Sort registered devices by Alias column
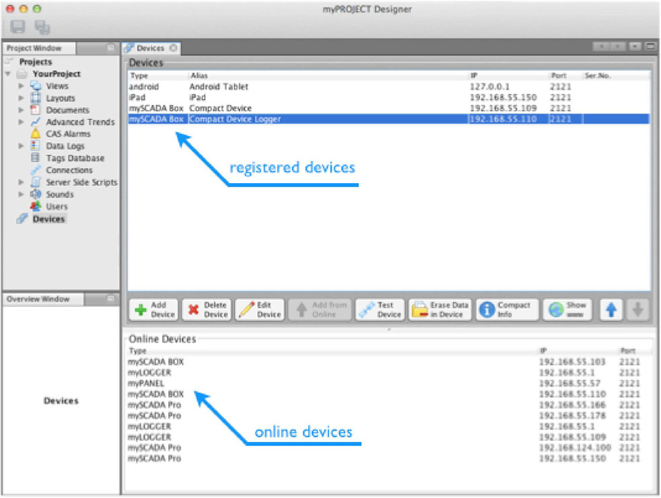This screenshot has width=661, height=498. point(328,75)
